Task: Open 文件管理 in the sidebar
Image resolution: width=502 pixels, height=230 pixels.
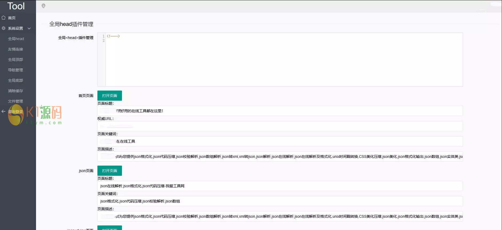Action: coord(15,101)
